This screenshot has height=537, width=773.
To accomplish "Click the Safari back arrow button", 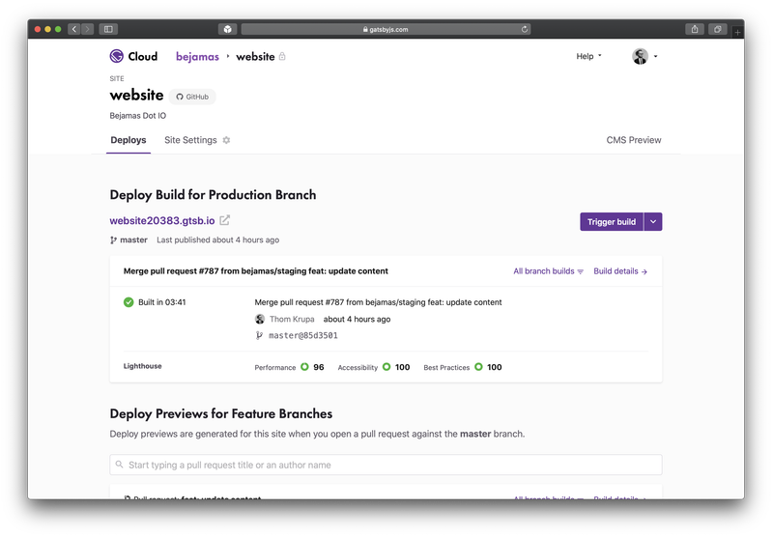I will pos(74,29).
